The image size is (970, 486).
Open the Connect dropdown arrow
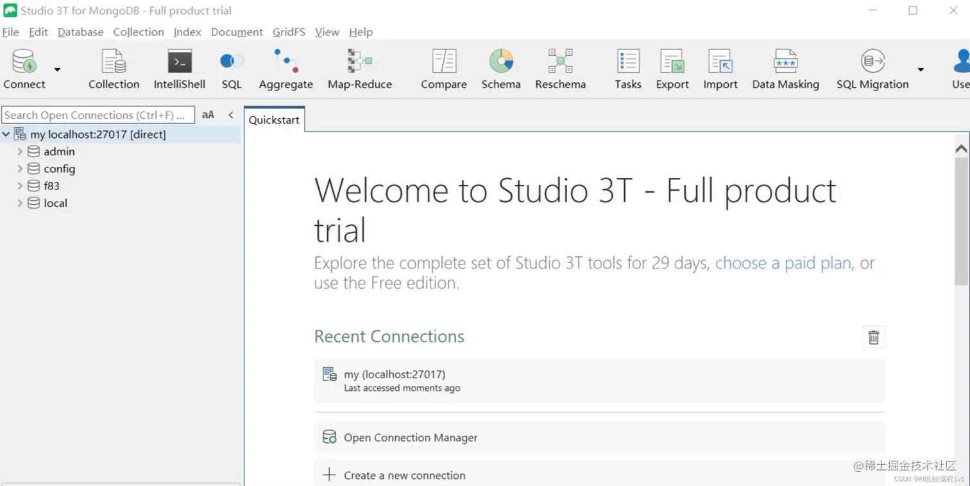point(57,69)
